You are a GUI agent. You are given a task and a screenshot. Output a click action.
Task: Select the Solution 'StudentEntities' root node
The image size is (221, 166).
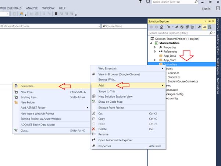(x=177, y=39)
